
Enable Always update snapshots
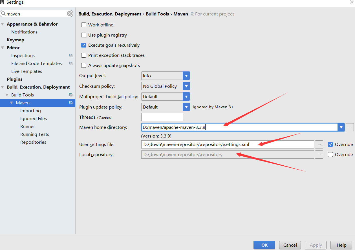click(84, 65)
